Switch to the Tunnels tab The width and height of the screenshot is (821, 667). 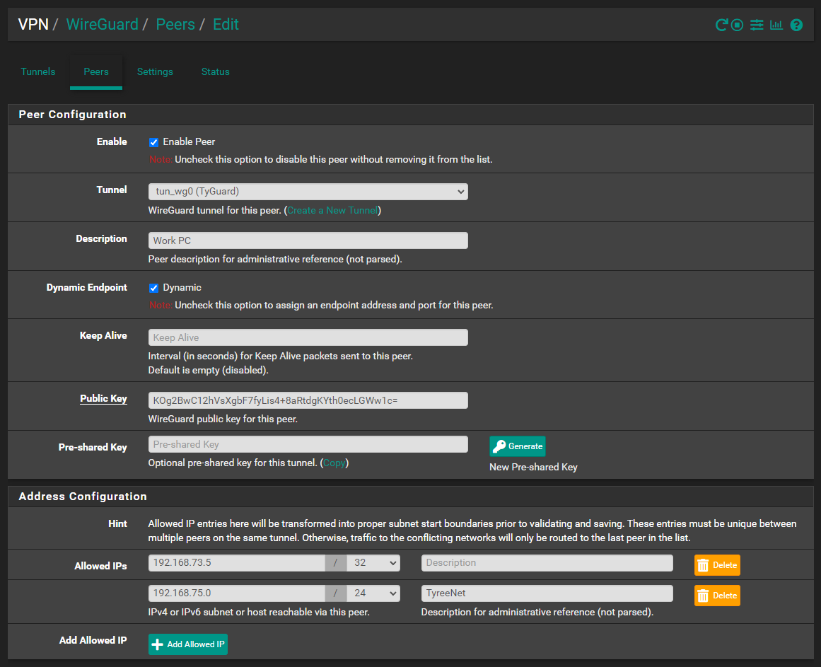[x=38, y=71]
